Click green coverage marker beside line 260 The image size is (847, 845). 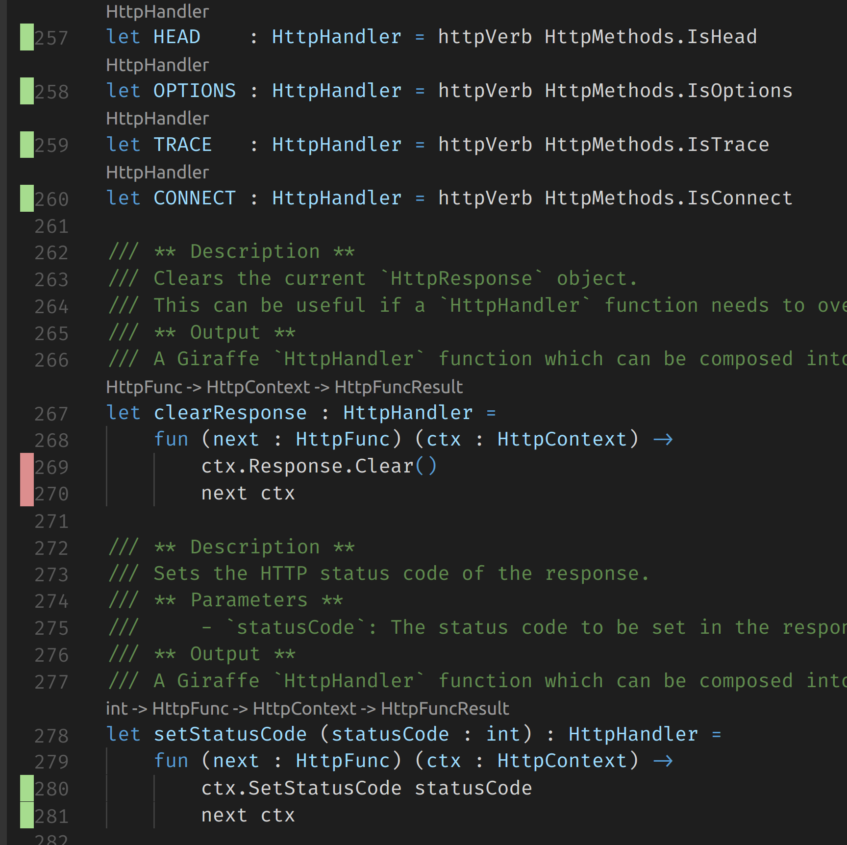(x=27, y=198)
